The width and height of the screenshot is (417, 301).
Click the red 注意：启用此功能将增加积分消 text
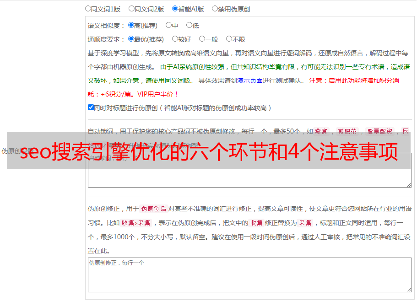[354, 81]
